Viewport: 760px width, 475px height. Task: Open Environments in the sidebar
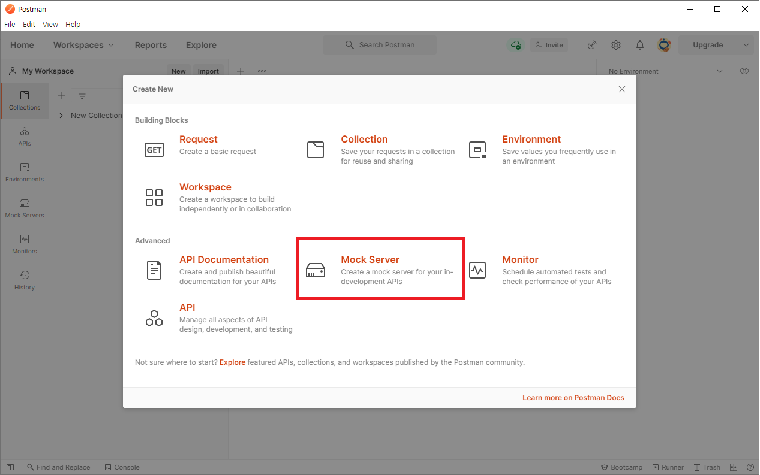click(25, 173)
